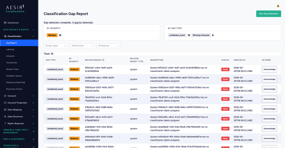Viewport: 285px width, 148px height.
Task: Open the Review Tasks page
Action: coord(13,69)
